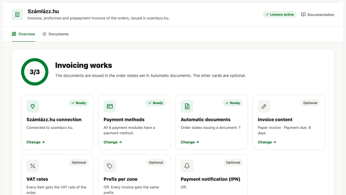
Task: Click the document icon on Automatic documents
Action: coord(187,106)
